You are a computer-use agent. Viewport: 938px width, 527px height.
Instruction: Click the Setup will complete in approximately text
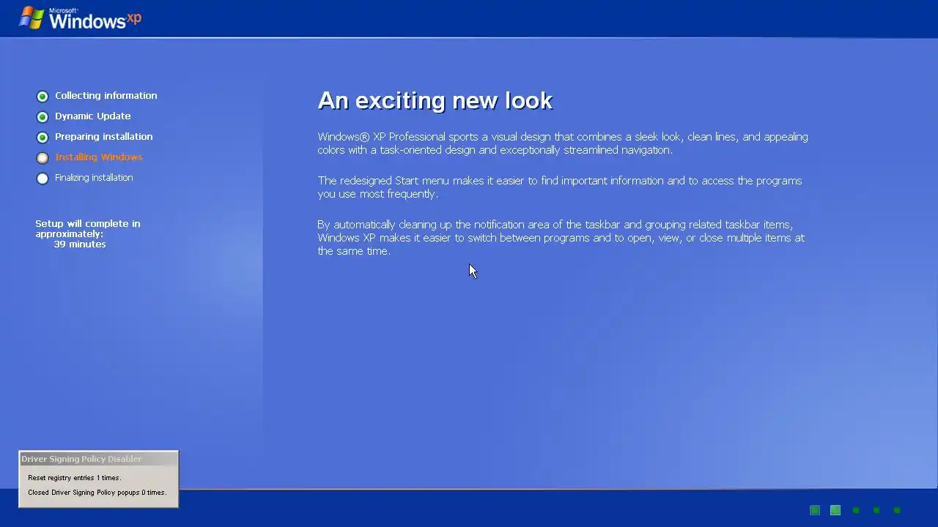click(x=87, y=228)
